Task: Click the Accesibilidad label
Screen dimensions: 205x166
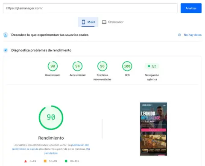Action: (77, 75)
